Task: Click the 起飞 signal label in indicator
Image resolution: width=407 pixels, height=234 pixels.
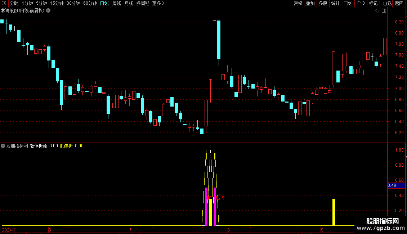Action: click(x=220, y=198)
